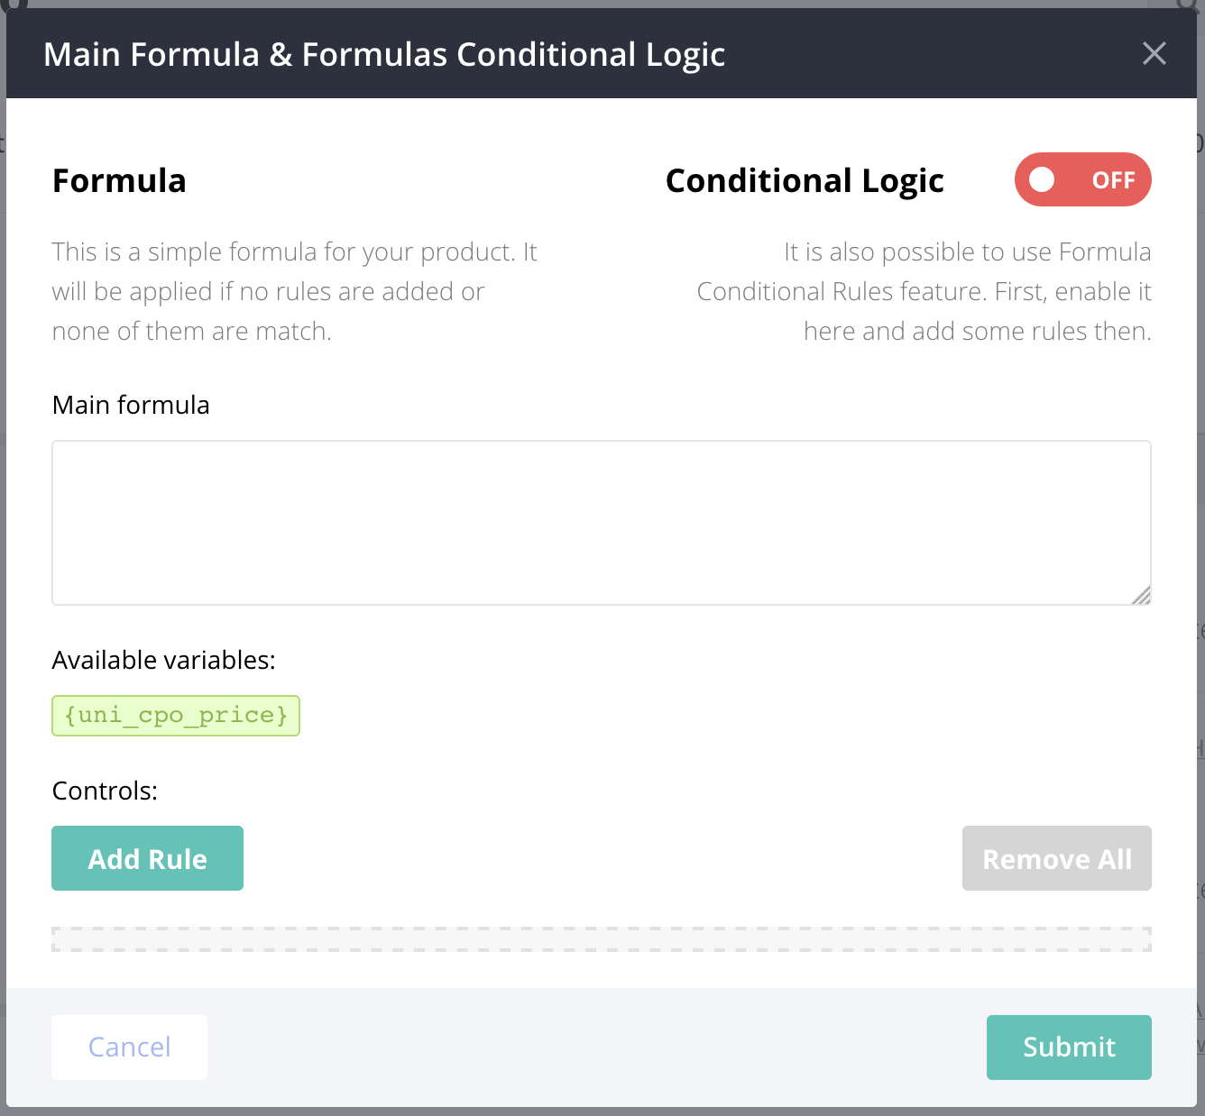Click the Formula section heading

[119, 180]
